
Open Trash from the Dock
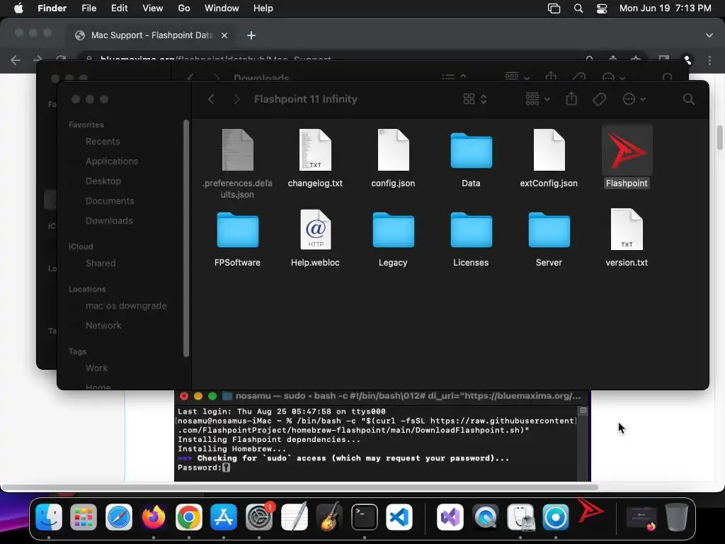[676, 516]
